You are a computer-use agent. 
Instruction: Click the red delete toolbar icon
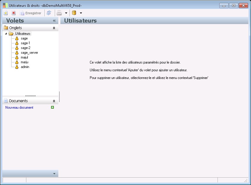[x=14, y=13]
